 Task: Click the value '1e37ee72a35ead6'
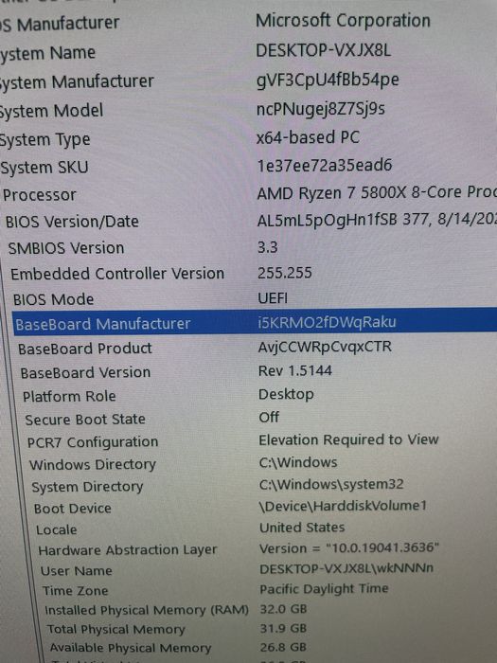click(x=325, y=166)
